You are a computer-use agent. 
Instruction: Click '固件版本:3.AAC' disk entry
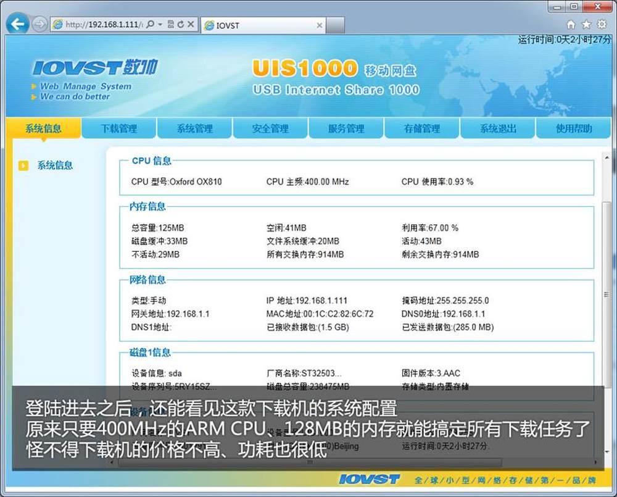431,374
